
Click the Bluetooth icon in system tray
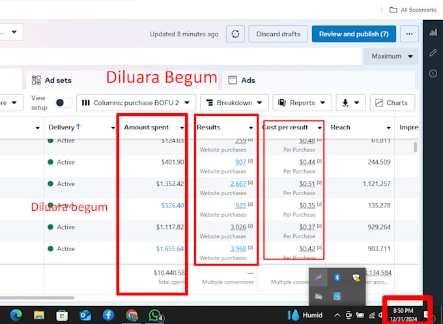click(337, 277)
